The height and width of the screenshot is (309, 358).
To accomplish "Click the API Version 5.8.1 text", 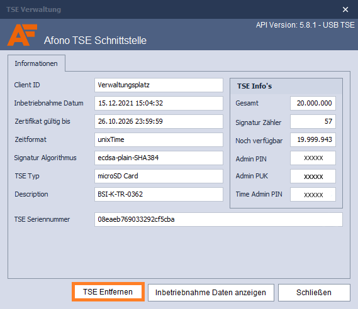I will click(305, 25).
